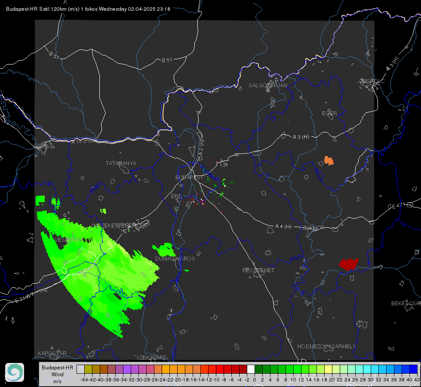
Task: Click the MISKOLC city label
Action: click(x=373, y=81)
